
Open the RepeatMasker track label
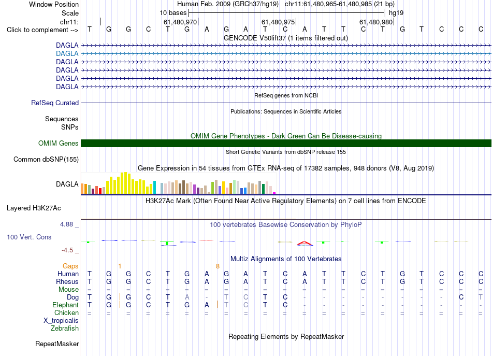click(57, 344)
